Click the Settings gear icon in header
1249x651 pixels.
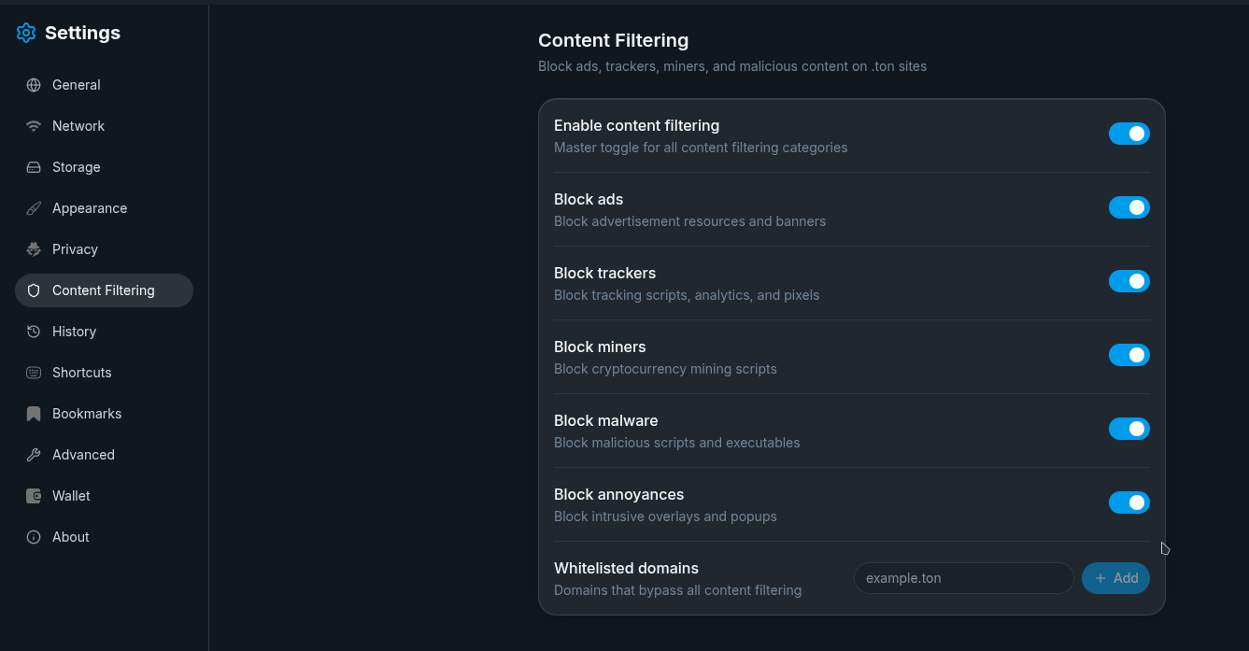(x=26, y=33)
